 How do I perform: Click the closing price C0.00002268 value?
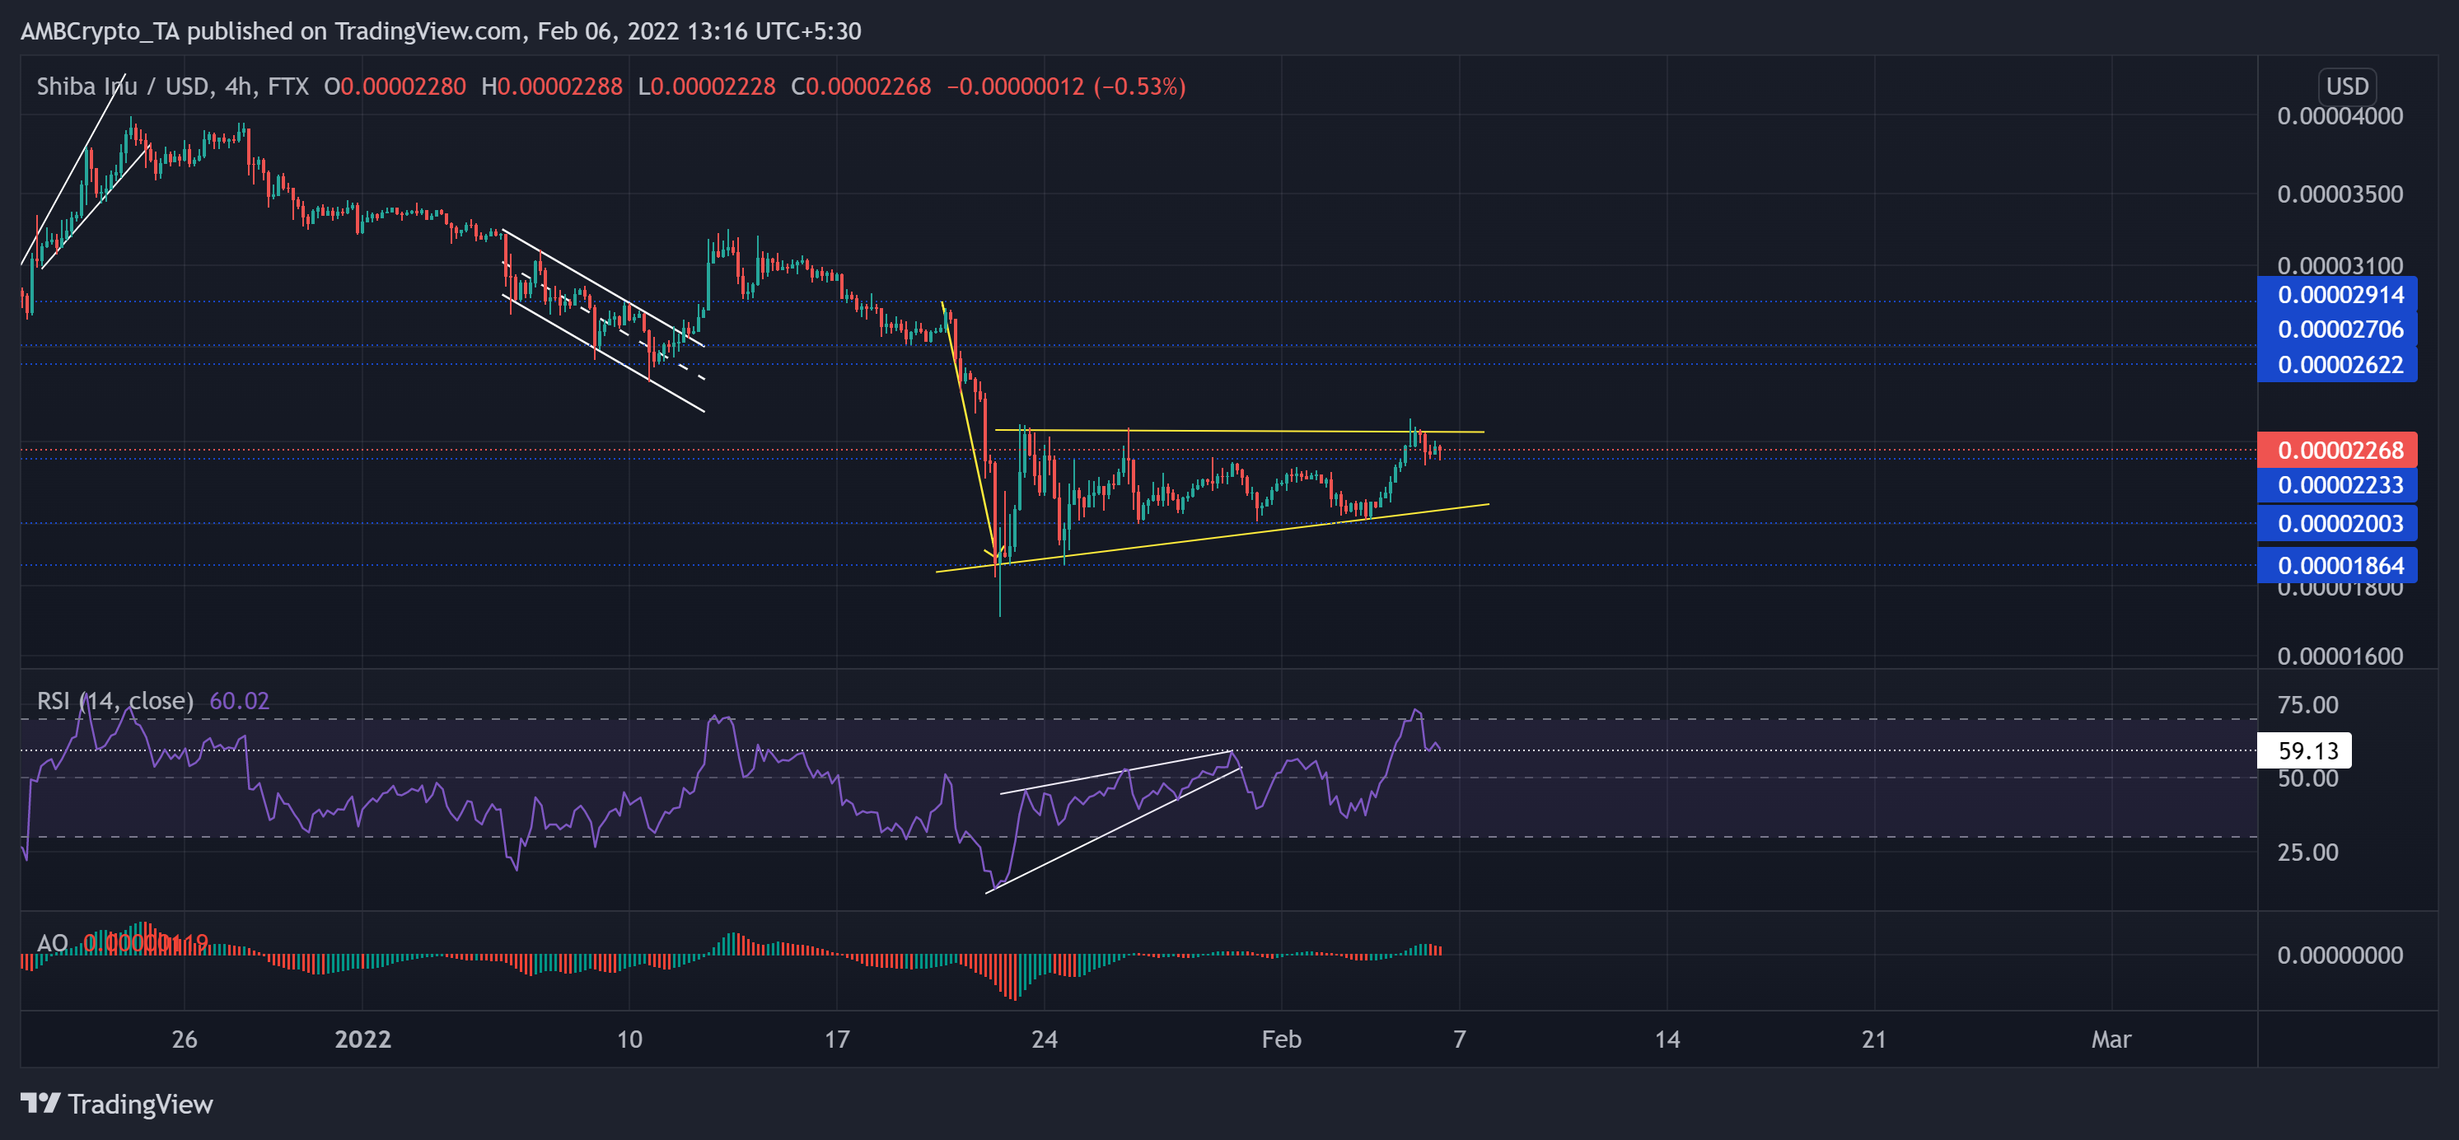tap(860, 86)
